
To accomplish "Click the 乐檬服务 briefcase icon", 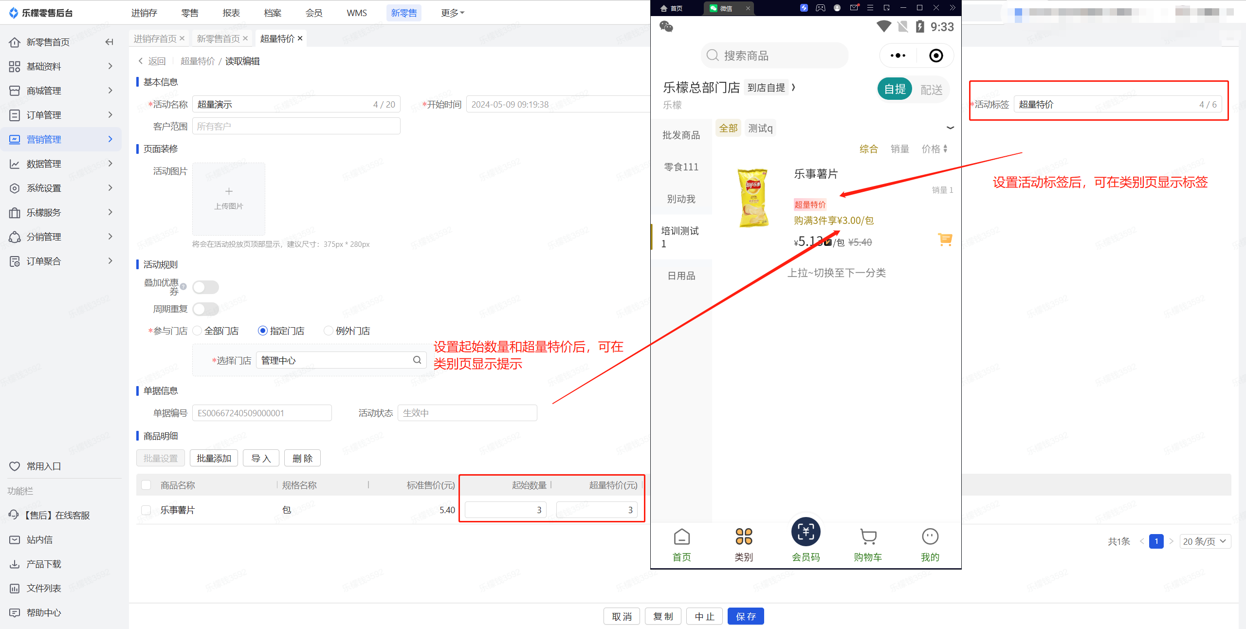I will [x=15, y=212].
